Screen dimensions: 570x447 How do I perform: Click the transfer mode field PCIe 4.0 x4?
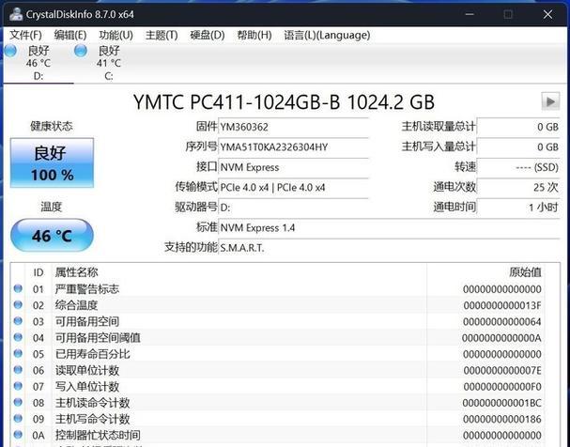294,187
